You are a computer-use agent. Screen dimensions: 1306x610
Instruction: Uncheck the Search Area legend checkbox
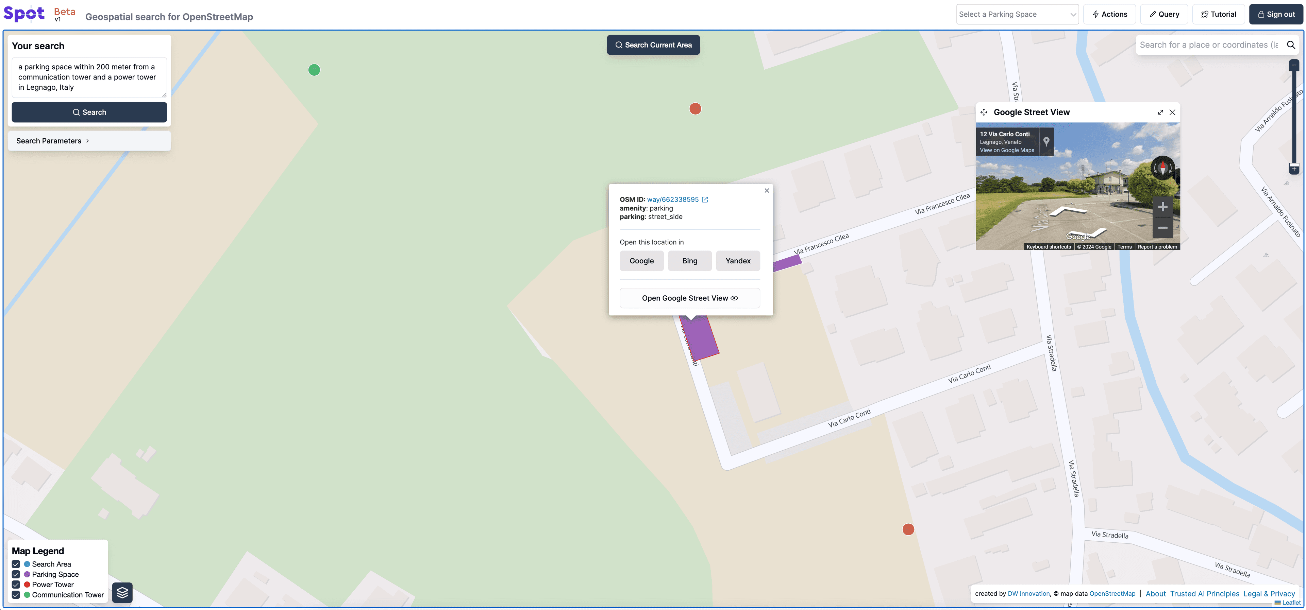click(16, 564)
